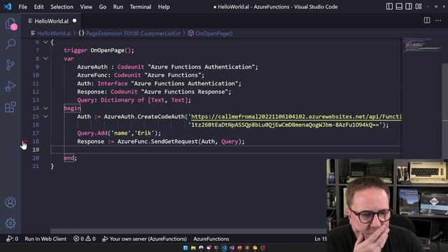
Task: Click OnOpenPage() breadcrumb item
Action: (x=213, y=34)
